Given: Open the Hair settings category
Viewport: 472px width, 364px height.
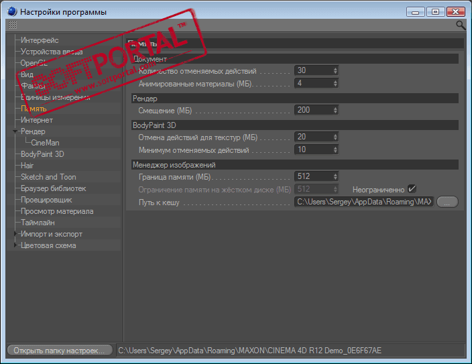Looking at the screenshot, I should point(27,166).
